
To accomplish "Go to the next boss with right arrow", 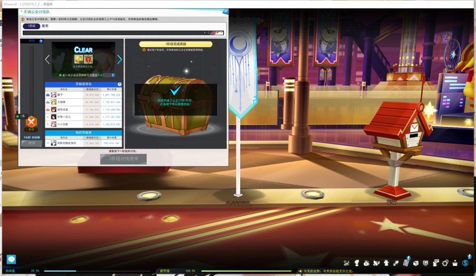I will (x=119, y=60).
